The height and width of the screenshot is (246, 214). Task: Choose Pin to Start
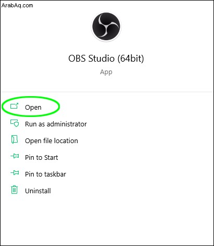pyautogui.click(x=42, y=158)
